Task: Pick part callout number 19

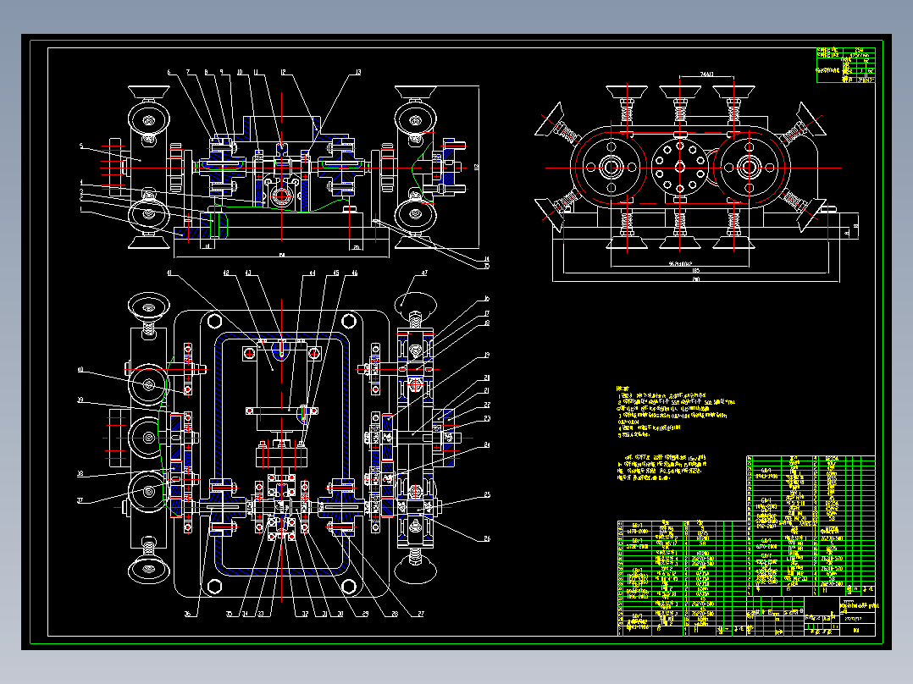Action: [x=487, y=355]
